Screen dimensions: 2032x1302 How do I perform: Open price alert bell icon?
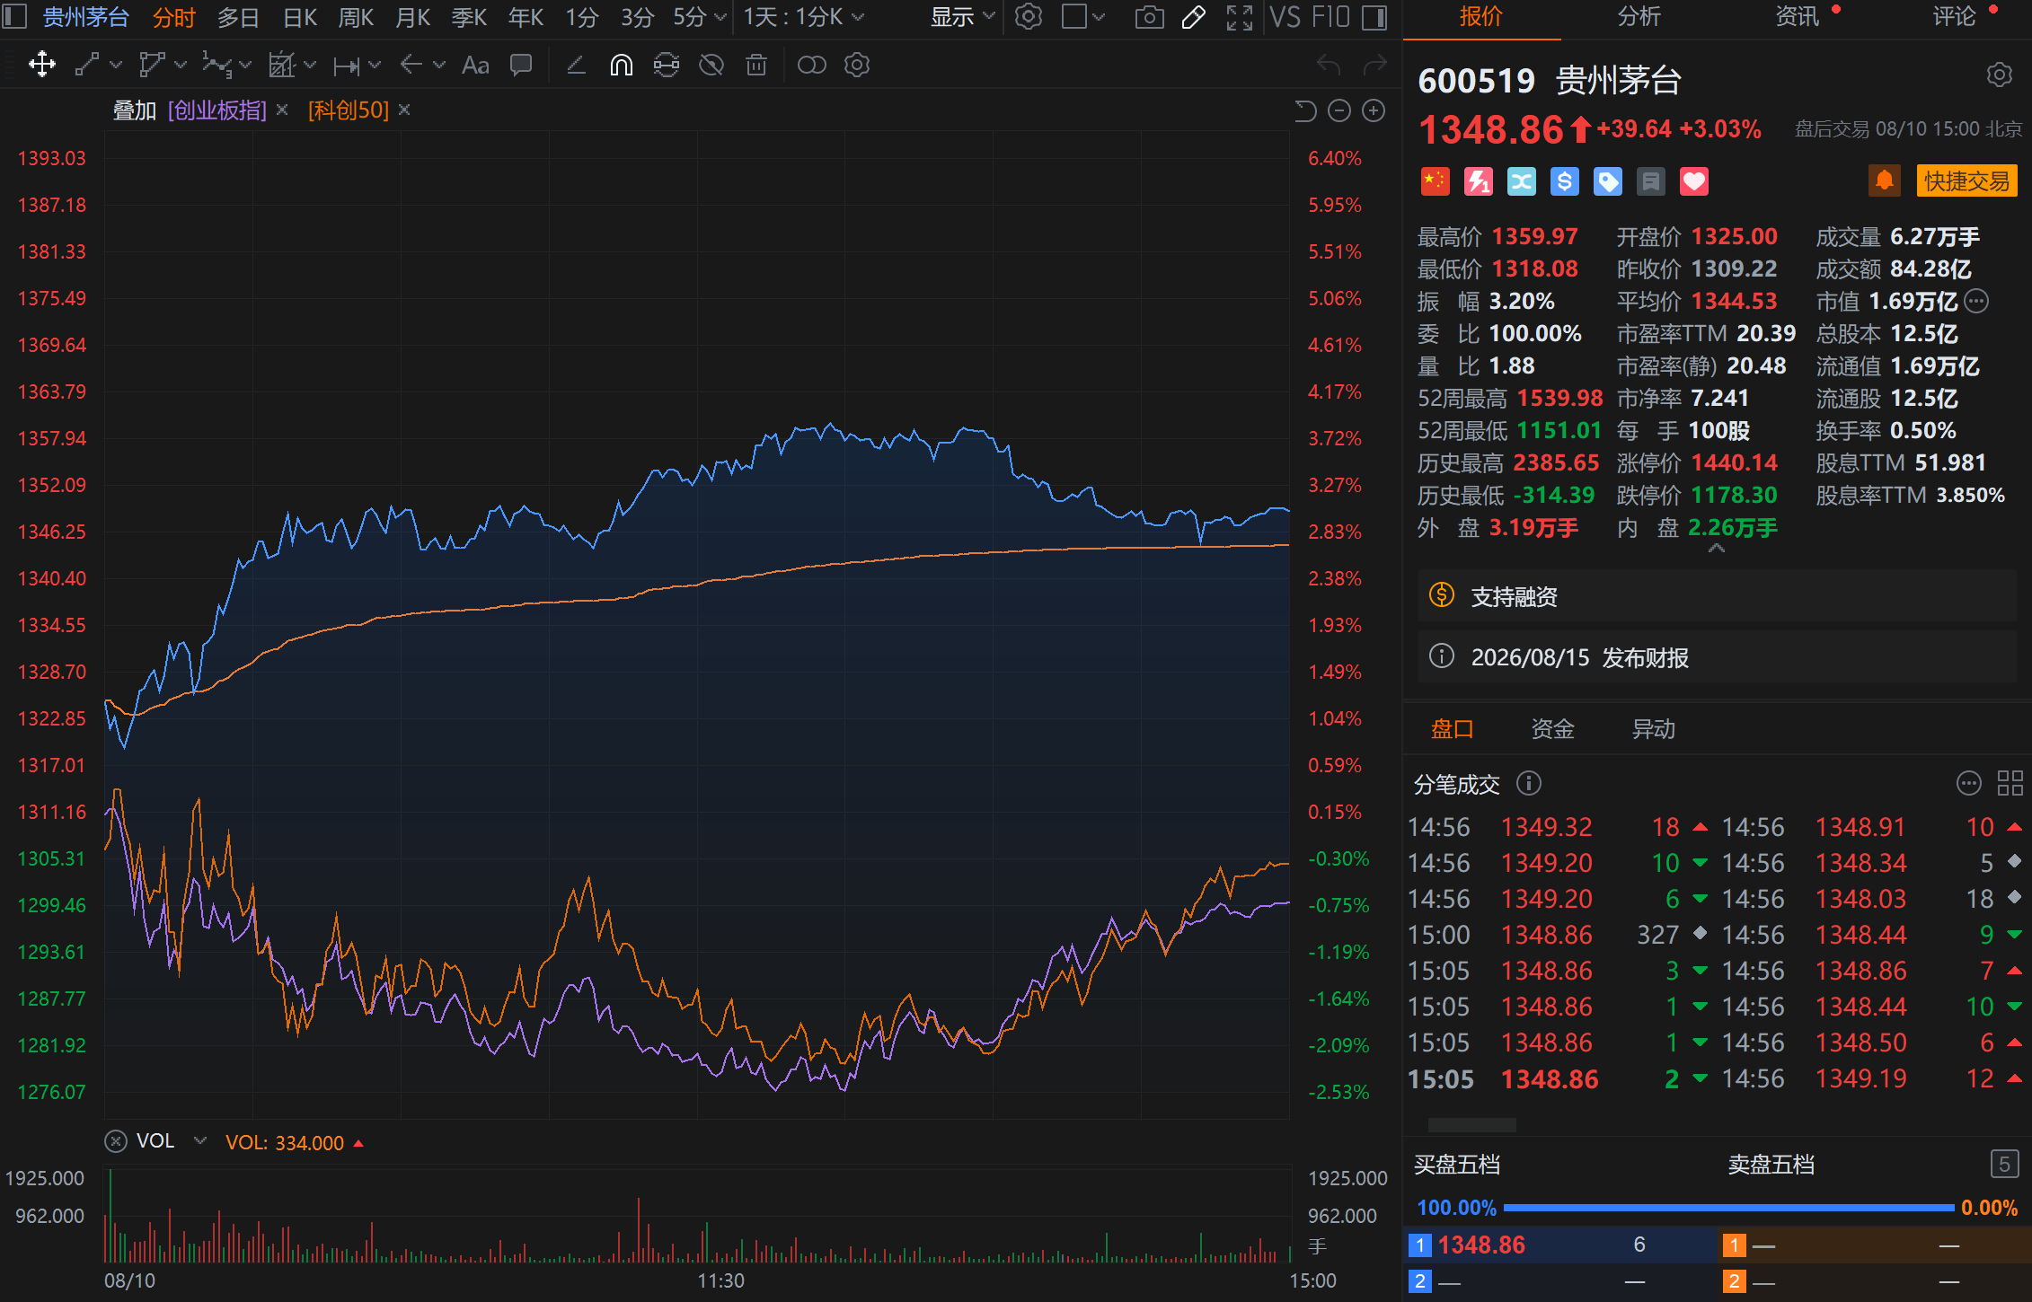(1884, 180)
